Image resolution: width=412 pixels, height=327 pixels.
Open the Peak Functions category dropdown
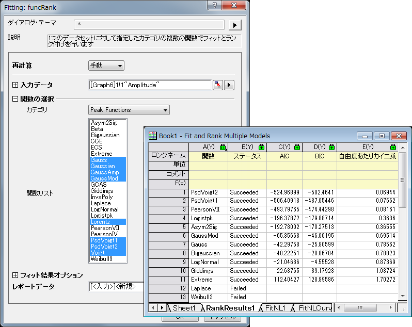pos(129,110)
